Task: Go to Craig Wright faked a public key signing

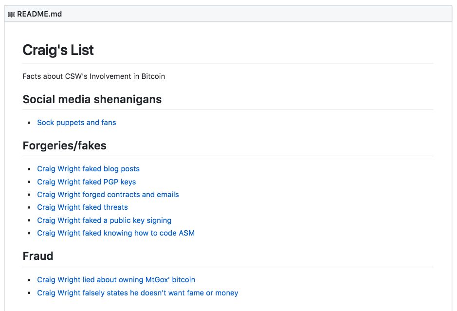Action: (x=104, y=220)
